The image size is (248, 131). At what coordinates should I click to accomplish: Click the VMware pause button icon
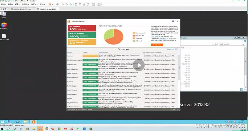coord(50,5)
